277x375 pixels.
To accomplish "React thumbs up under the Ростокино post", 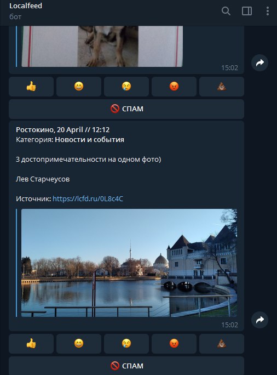I will pyautogui.click(x=31, y=344).
